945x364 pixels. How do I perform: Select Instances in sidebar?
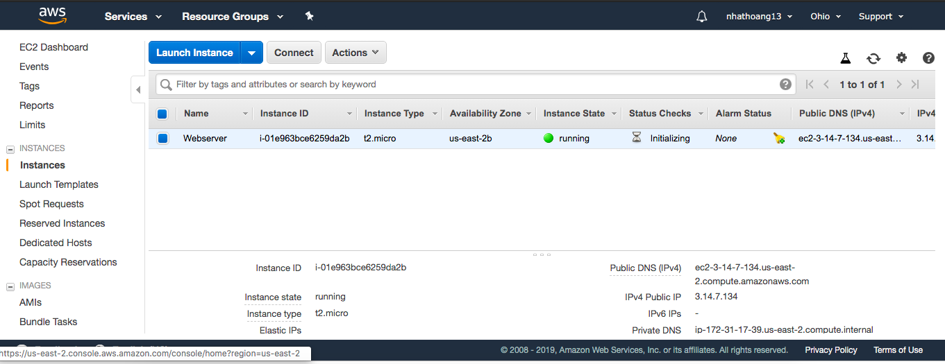click(x=42, y=165)
